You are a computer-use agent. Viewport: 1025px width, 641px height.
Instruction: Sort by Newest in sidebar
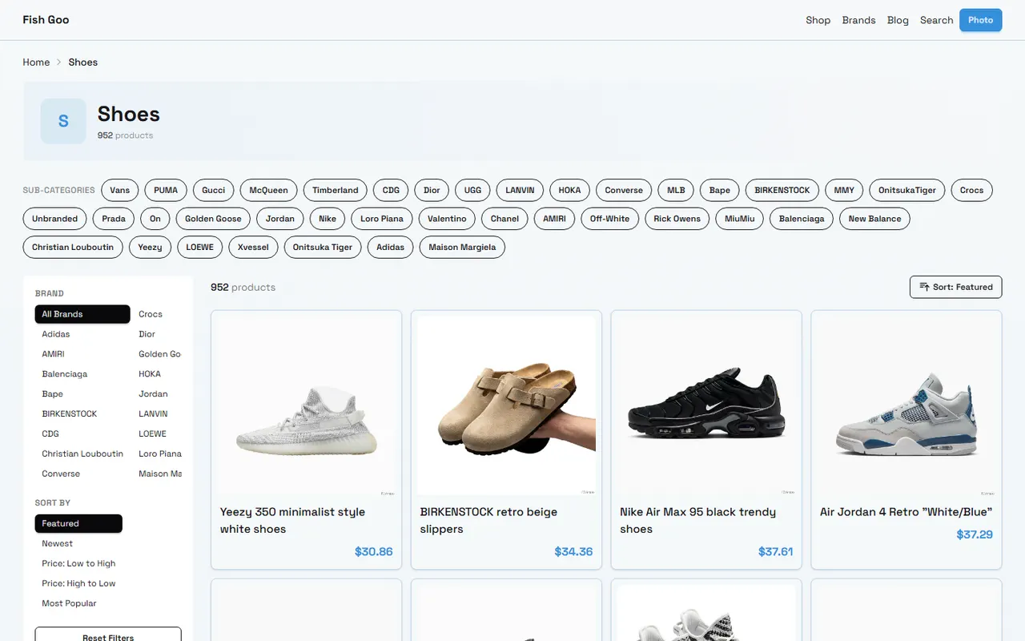click(x=78, y=543)
